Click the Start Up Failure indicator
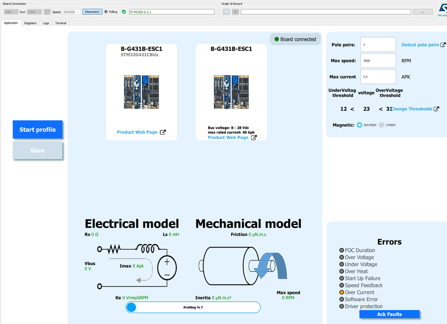 pyautogui.click(x=341, y=278)
